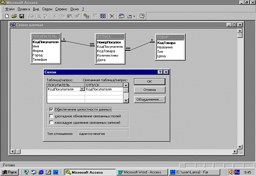Click the Open folder toolbar icon
The height and width of the screenshot is (176, 256).
14,16
